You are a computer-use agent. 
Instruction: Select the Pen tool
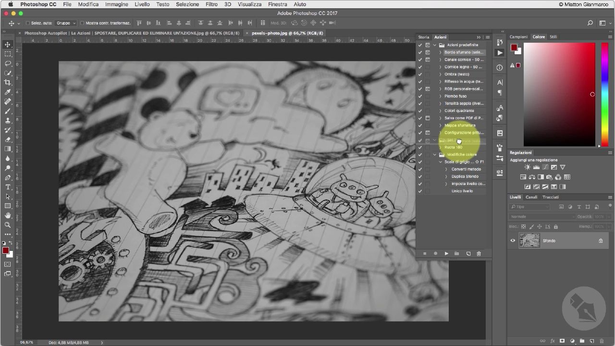(x=8, y=177)
